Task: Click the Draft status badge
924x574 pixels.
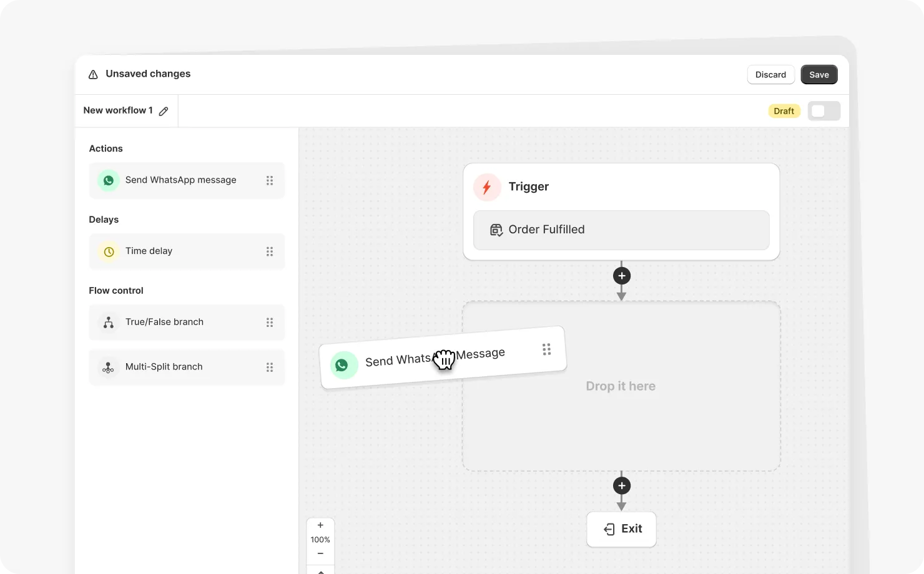Action: pos(784,111)
